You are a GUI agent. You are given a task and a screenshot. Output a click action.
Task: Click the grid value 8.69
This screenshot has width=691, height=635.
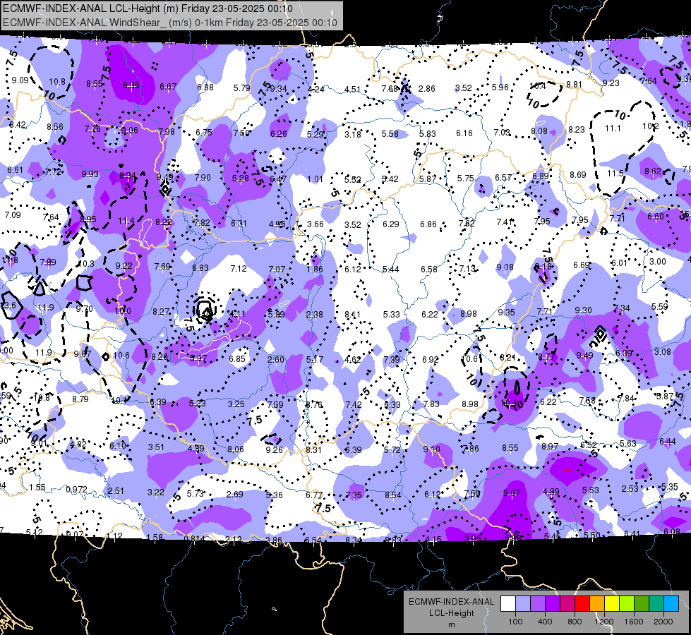pyautogui.click(x=578, y=175)
